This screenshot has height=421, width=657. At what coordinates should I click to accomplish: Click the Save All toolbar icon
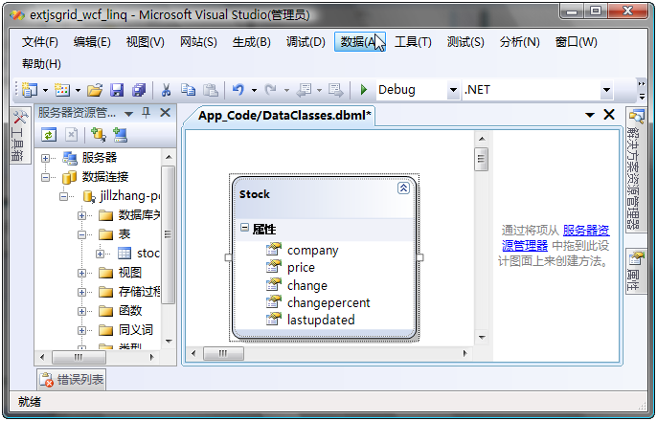[139, 90]
